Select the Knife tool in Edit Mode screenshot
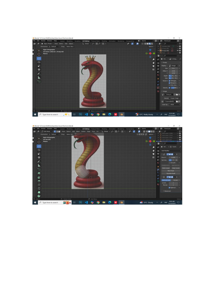The width and height of the screenshot is (215, 287). pyautogui.click(x=39, y=189)
